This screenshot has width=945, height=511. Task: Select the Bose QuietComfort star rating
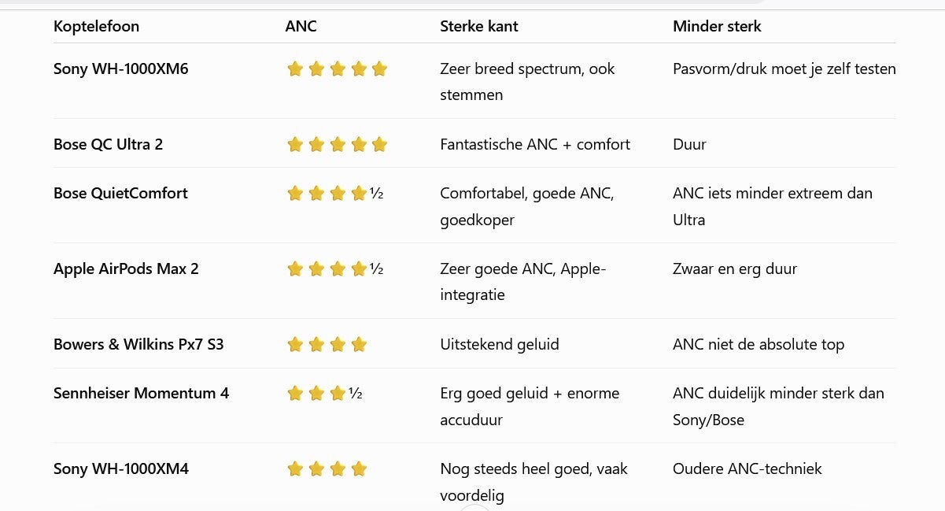point(335,194)
